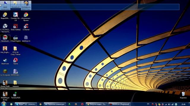Select the Terraria RUS shortcut
Viewport: 190px width, 106px height.
point(15,95)
